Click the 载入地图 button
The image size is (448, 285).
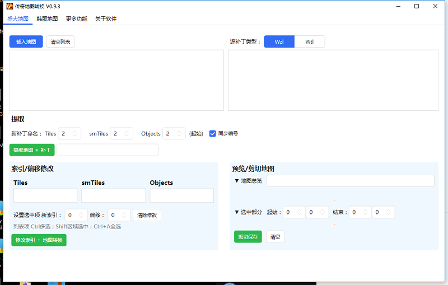coord(26,41)
